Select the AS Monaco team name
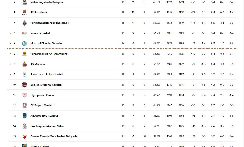This screenshot has height=147, width=244. coord(37,64)
